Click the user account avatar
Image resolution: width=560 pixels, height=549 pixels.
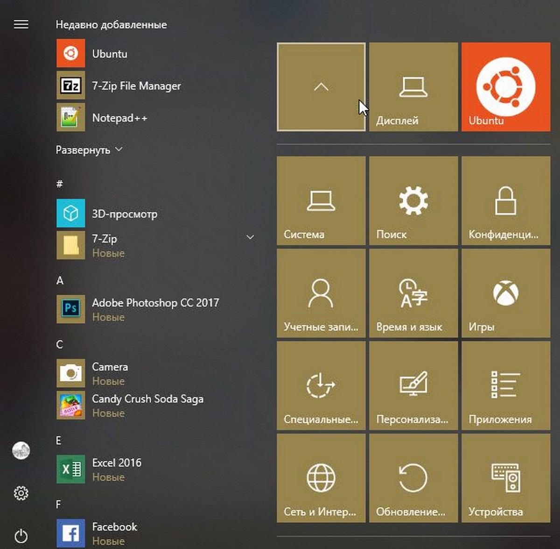point(21,451)
